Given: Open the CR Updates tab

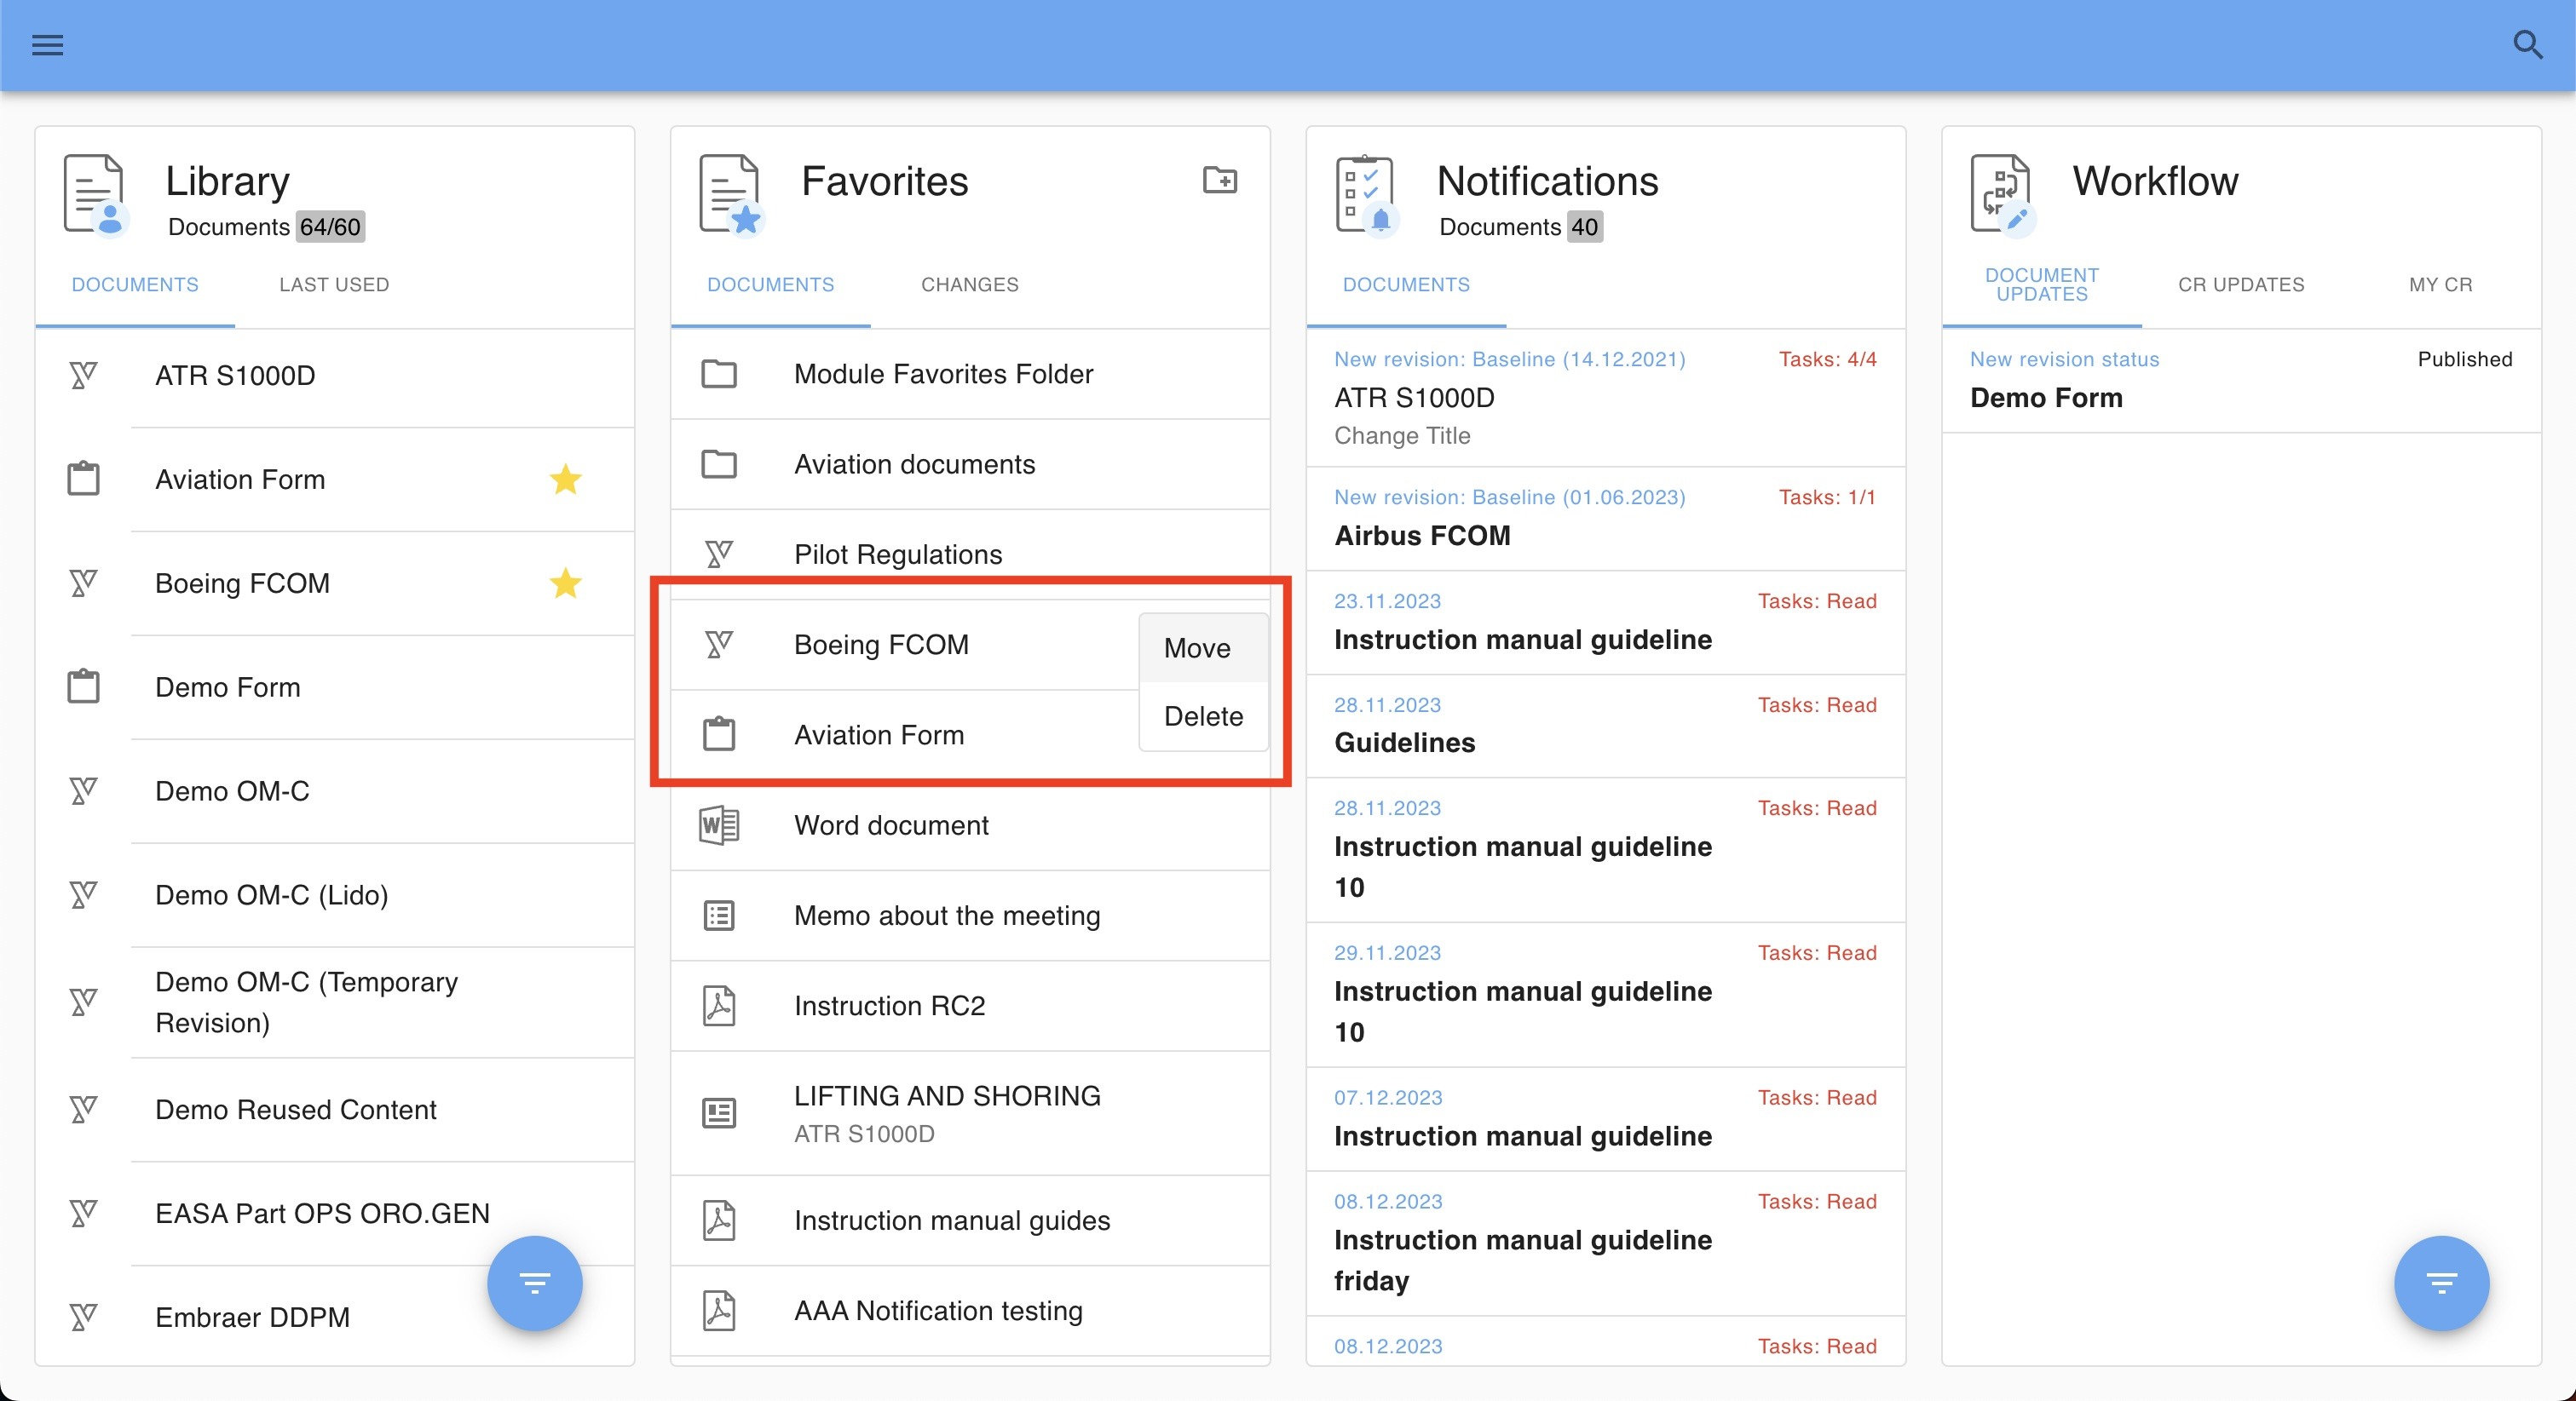Looking at the screenshot, I should click(x=2240, y=284).
